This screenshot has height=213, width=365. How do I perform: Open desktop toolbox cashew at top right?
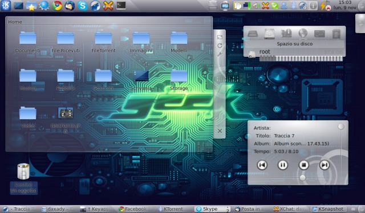pos(360,23)
